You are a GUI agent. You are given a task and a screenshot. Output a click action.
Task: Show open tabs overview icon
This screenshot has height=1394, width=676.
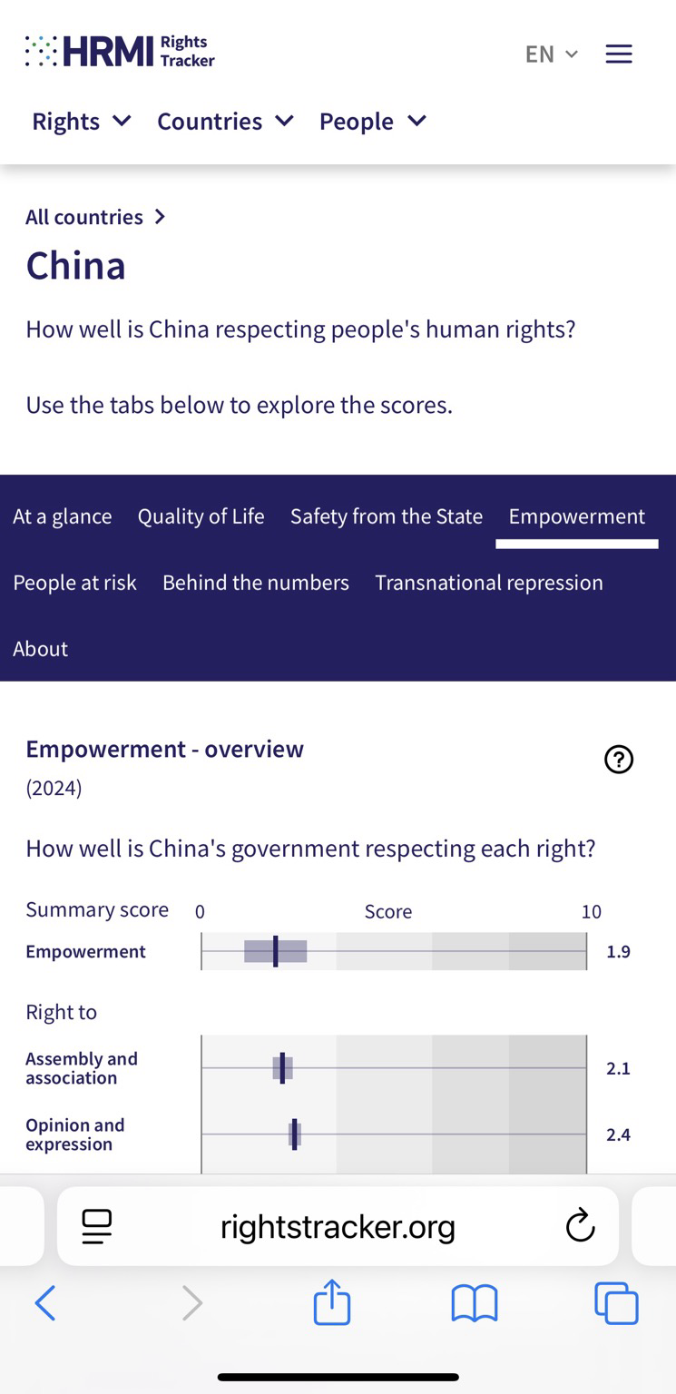pos(616,1303)
